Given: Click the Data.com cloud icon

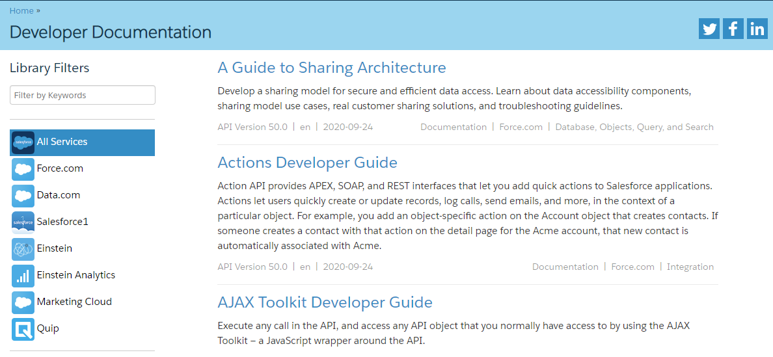Looking at the screenshot, I should (23, 196).
